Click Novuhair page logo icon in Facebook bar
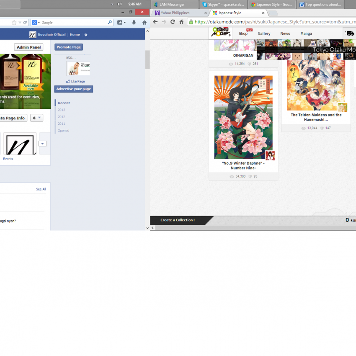The image size is (356, 356). pos(33,34)
